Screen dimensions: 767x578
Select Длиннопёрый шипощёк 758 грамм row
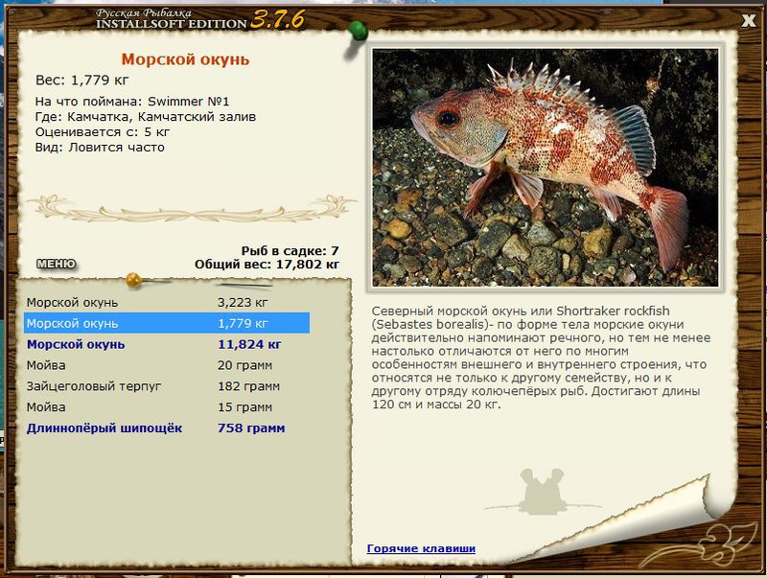(167, 428)
